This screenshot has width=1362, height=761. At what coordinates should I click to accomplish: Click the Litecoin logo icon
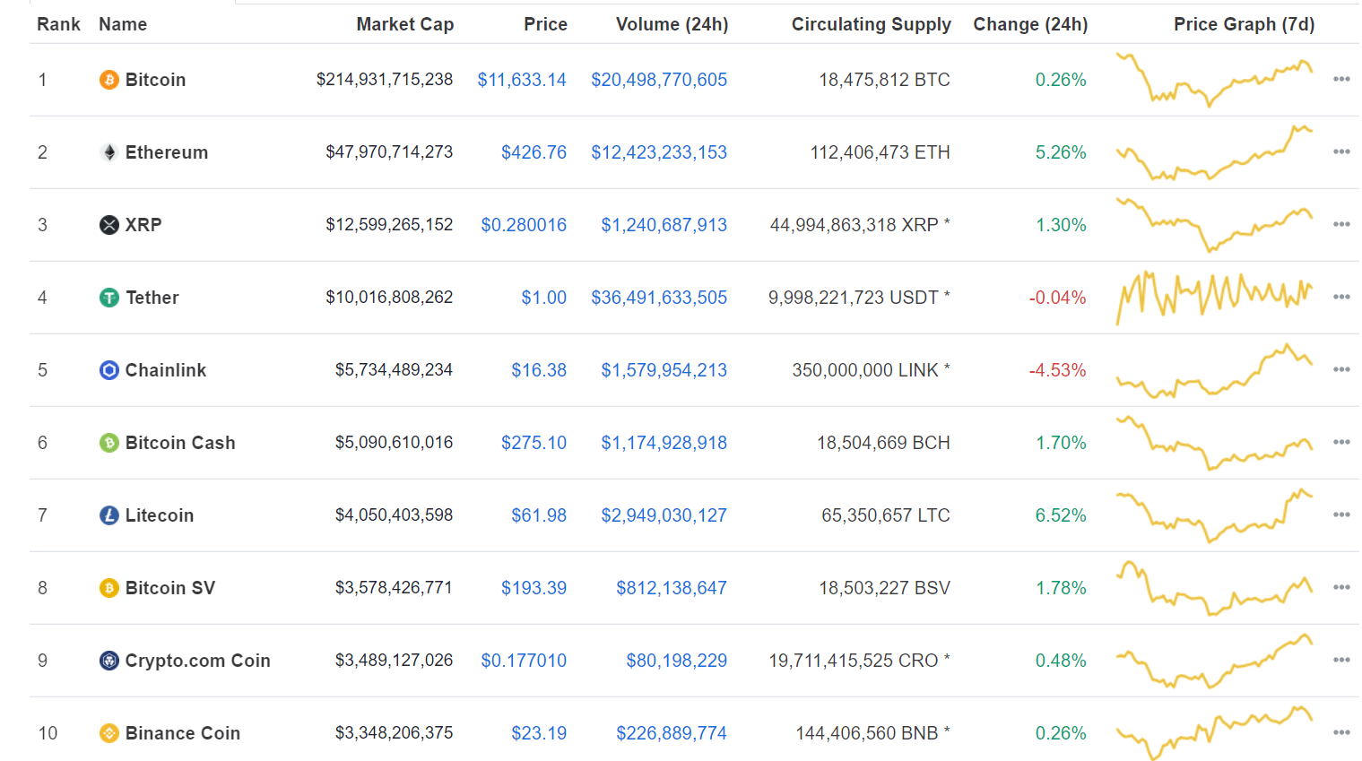pos(108,515)
